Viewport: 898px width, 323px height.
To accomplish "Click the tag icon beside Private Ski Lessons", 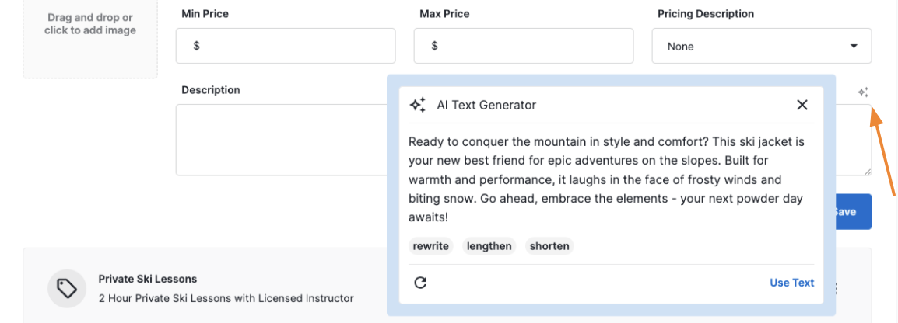I will pos(67,289).
